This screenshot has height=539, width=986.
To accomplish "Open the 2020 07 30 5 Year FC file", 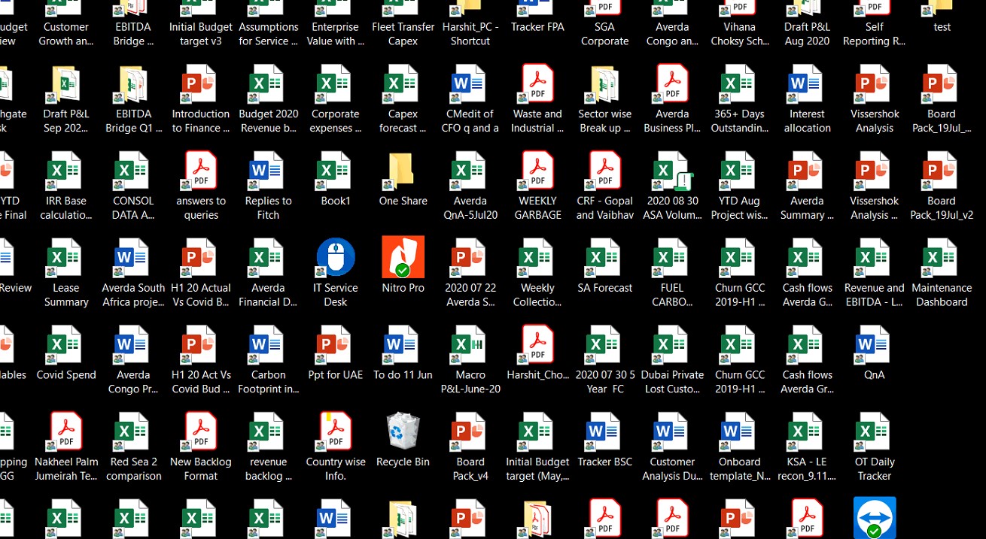I will tap(604, 344).
